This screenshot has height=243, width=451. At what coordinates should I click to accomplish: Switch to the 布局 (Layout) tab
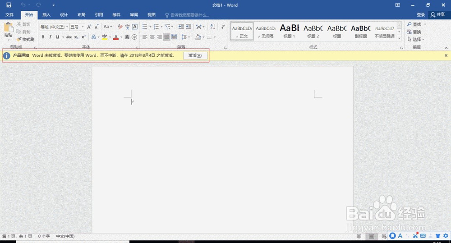click(x=81, y=15)
